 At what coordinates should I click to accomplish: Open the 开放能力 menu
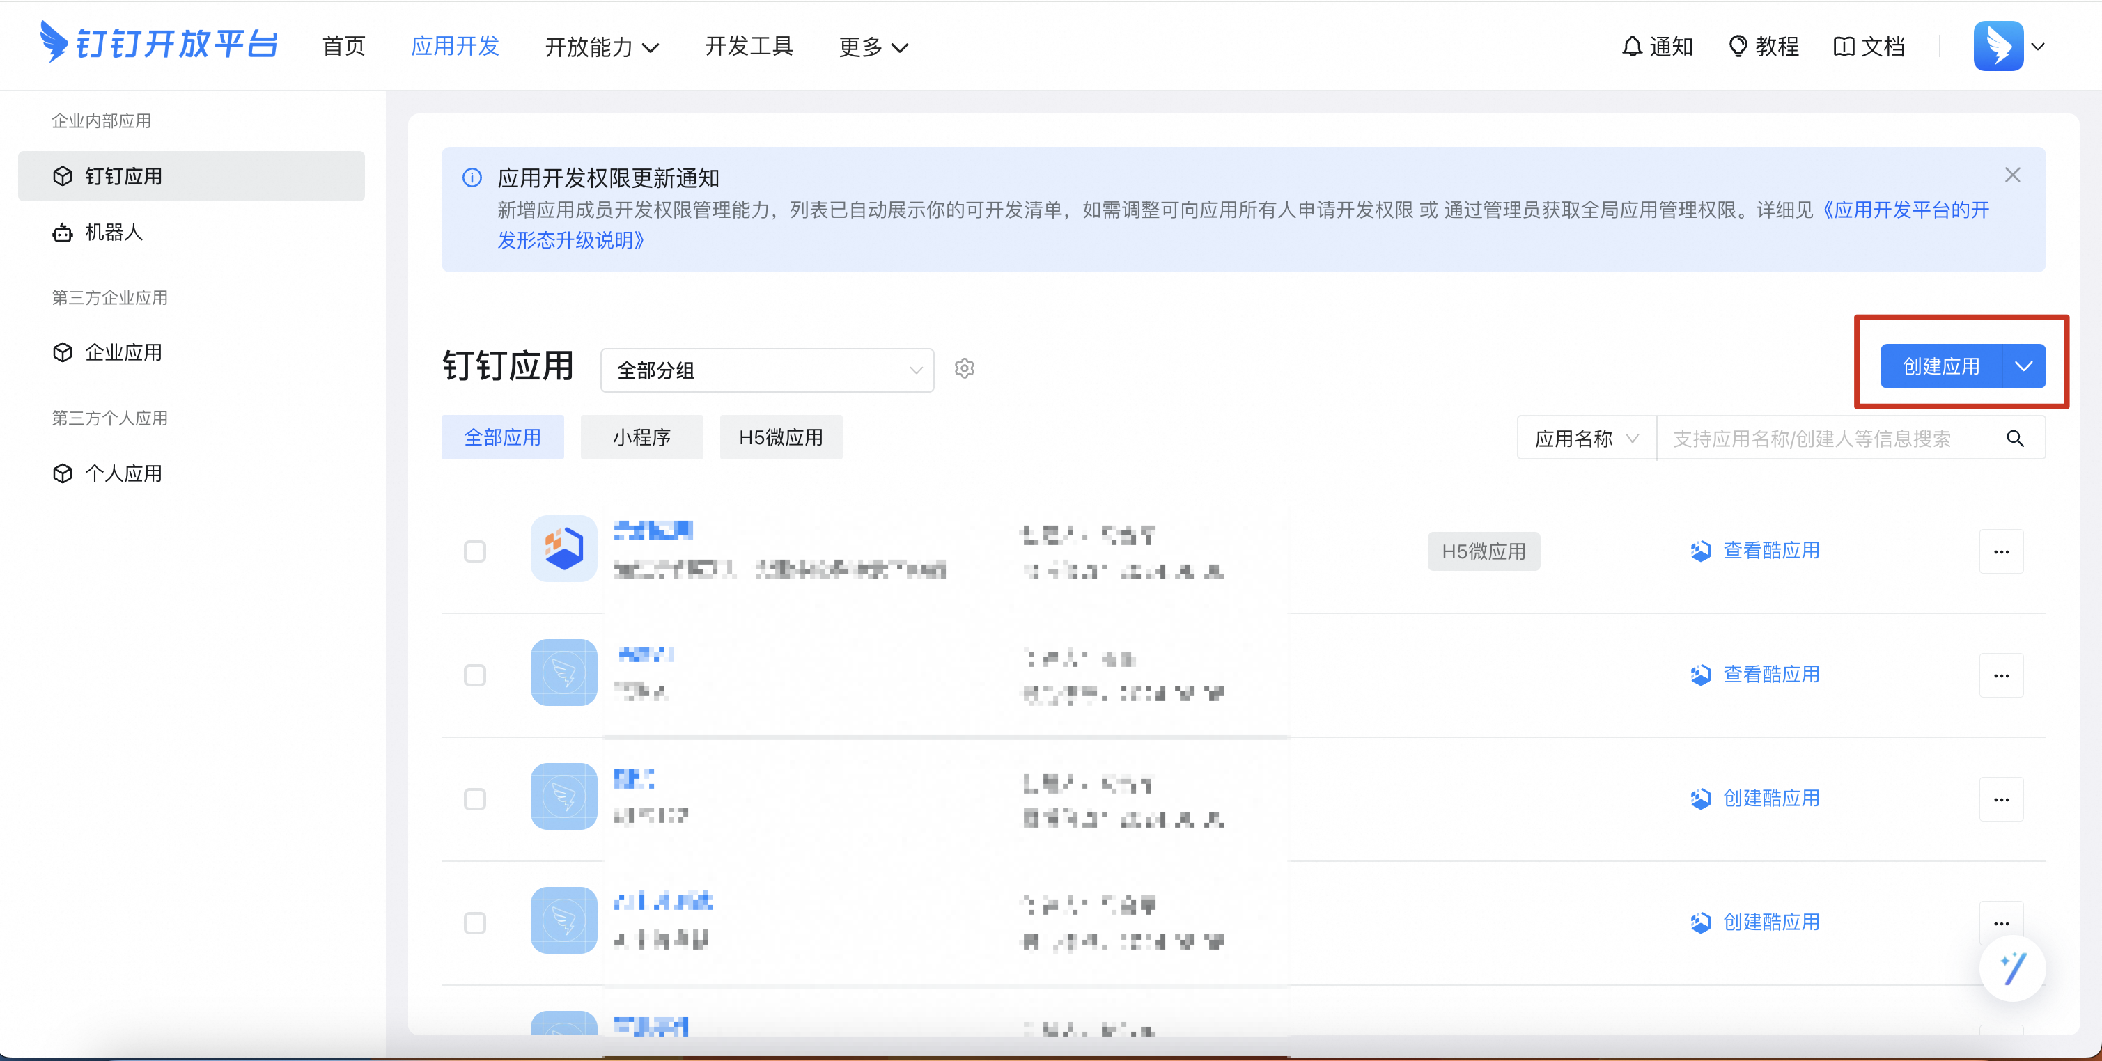tap(601, 47)
